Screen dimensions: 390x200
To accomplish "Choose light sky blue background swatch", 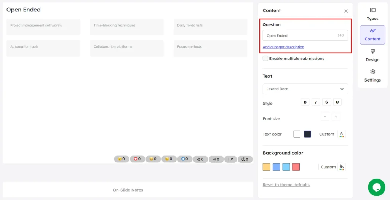I will tap(286, 167).
